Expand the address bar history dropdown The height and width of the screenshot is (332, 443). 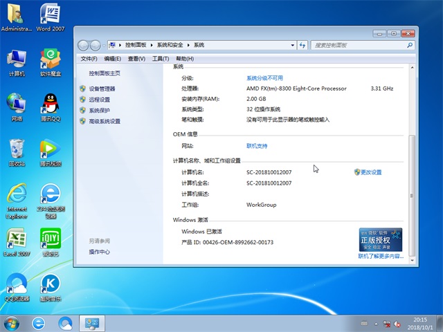293,45
